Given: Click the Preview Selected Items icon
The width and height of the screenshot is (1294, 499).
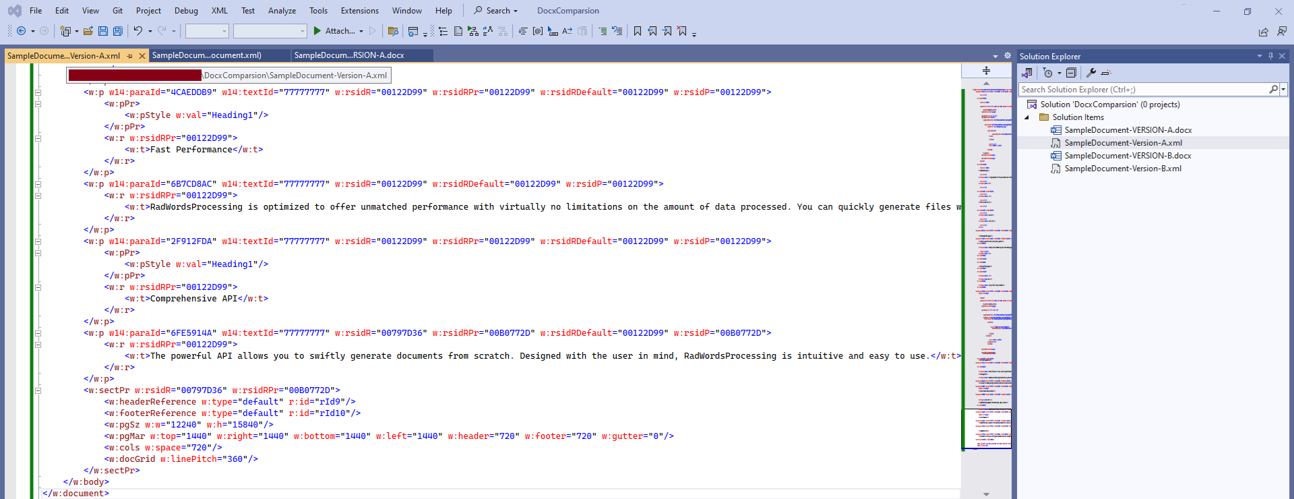Looking at the screenshot, I should [1106, 73].
